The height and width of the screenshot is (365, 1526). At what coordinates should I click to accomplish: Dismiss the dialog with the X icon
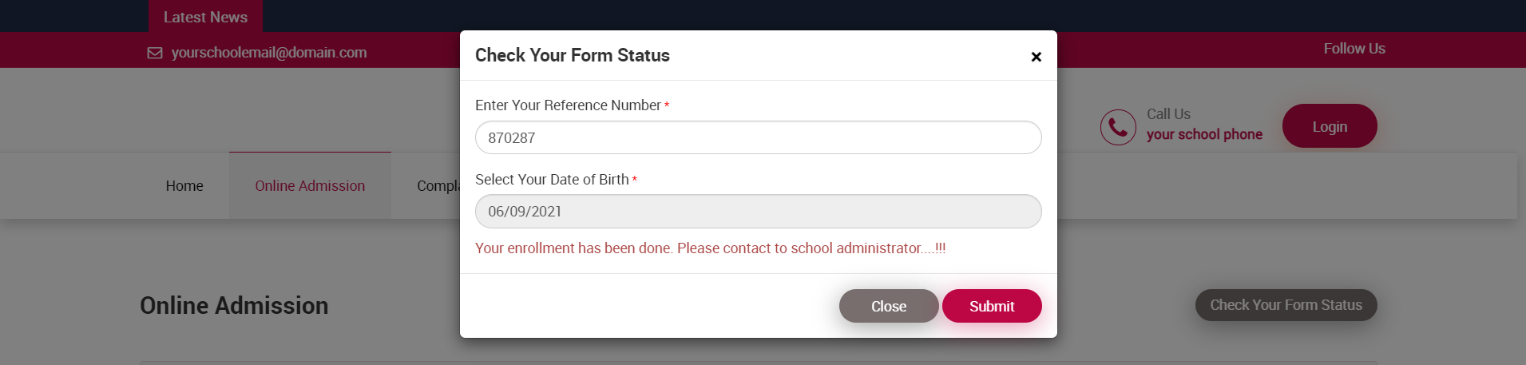[1036, 57]
